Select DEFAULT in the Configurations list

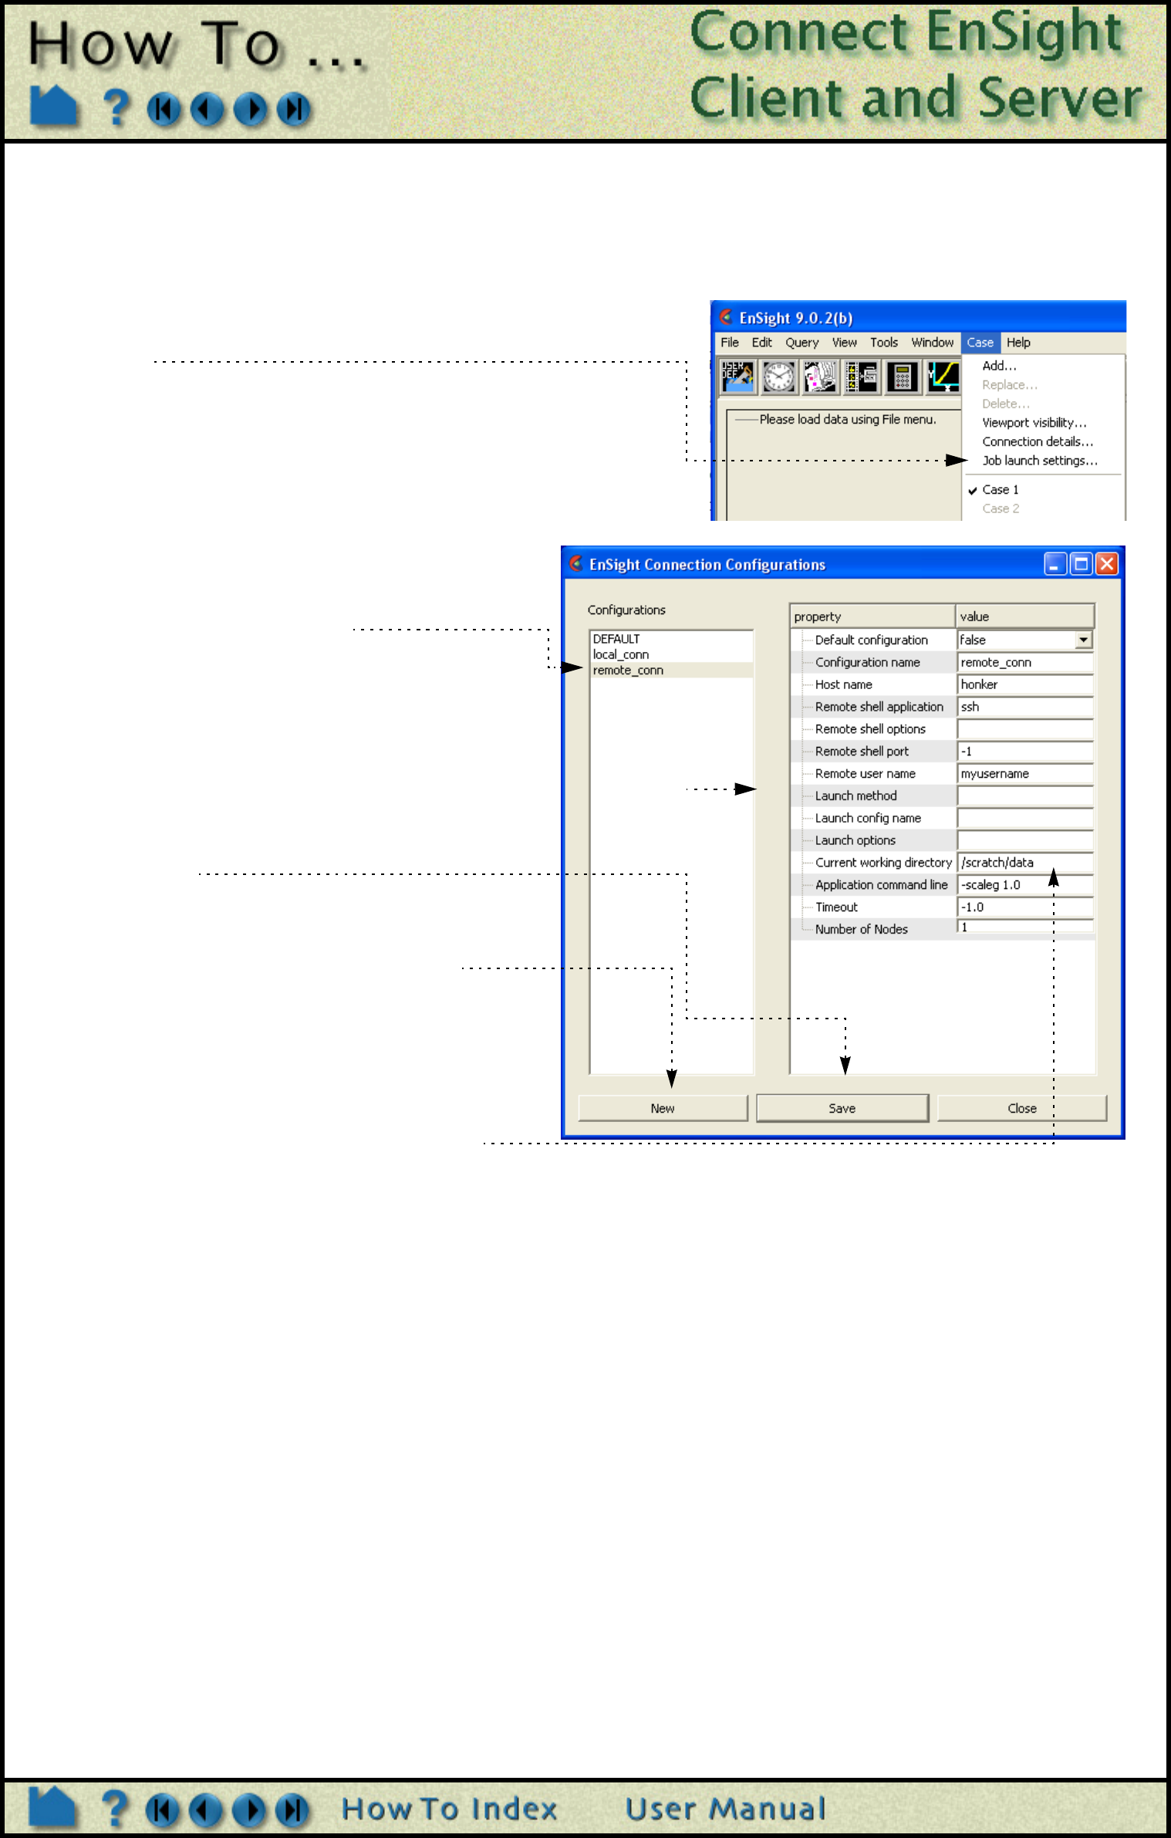pyautogui.click(x=671, y=639)
